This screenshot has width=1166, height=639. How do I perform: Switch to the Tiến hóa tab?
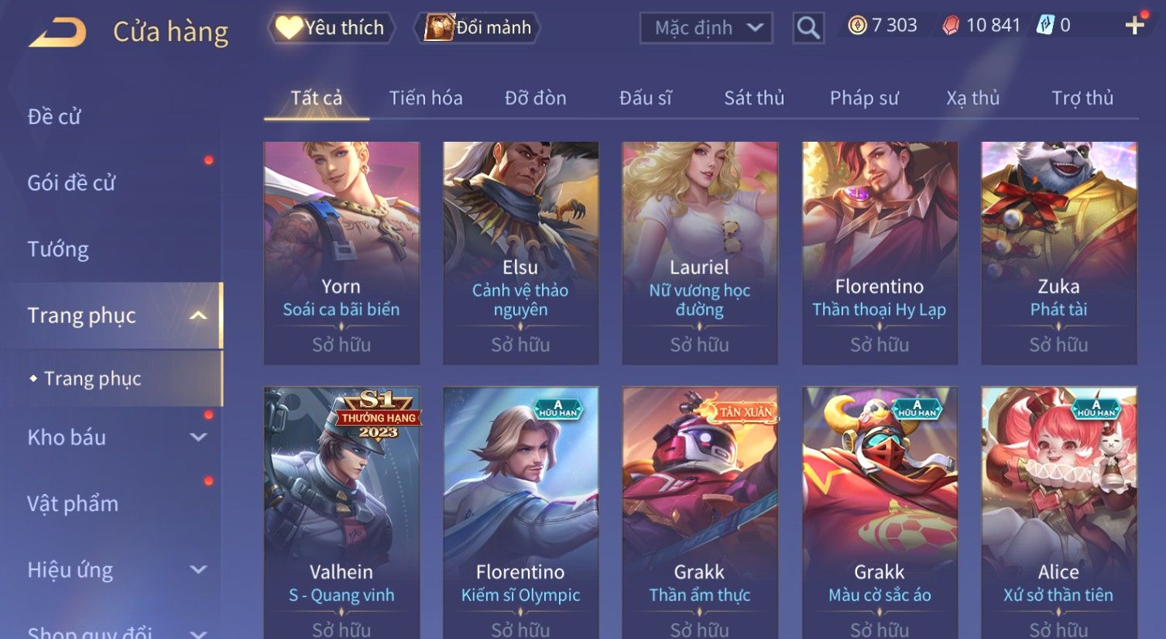point(426,98)
